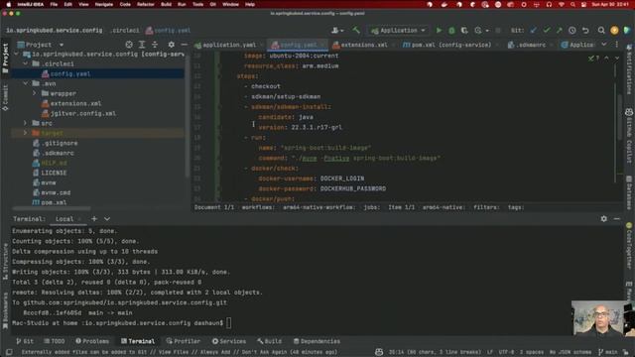635x357 pixels.
Task: Open the Git menu in the menu bar
Action: click(x=212, y=4)
